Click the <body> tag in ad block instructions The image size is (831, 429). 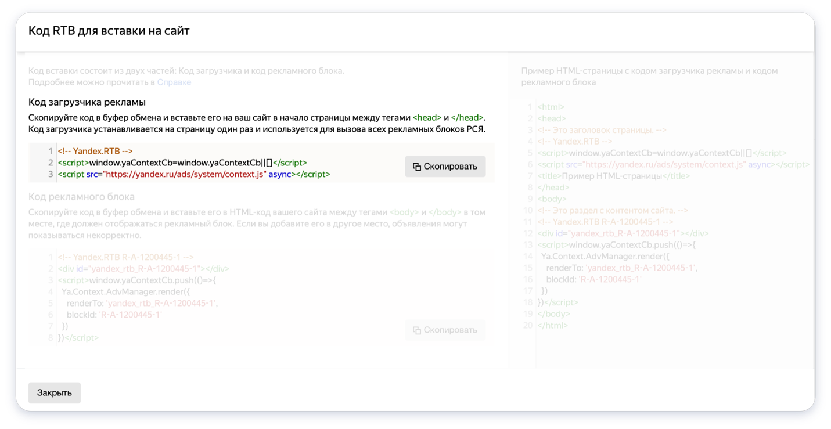(x=404, y=212)
